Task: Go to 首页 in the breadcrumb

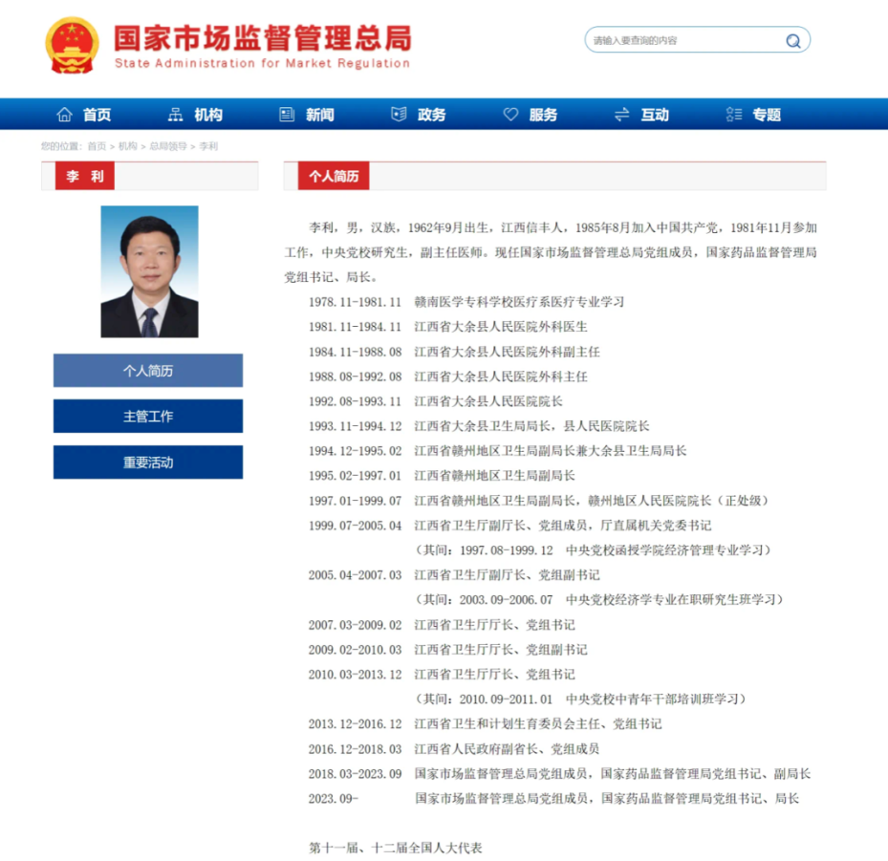Action: [x=97, y=146]
